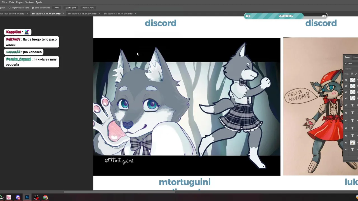Open Discord from the taskbar
This screenshot has height=201, width=358.
18,197
